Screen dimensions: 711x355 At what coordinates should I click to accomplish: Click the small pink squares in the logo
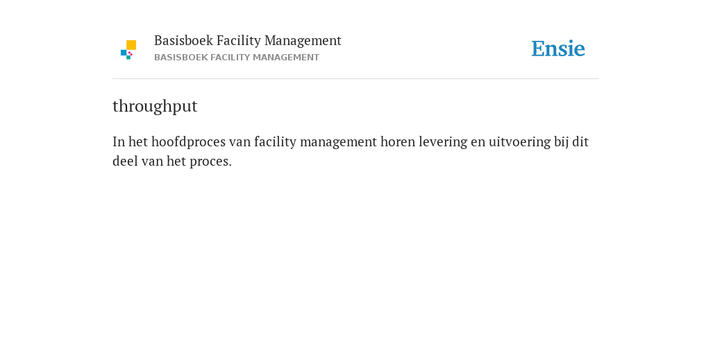tap(130, 53)
